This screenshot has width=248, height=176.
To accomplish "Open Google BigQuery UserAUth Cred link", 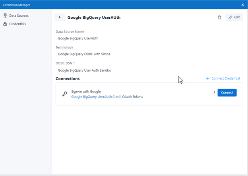I will click(x=95, y=97).
